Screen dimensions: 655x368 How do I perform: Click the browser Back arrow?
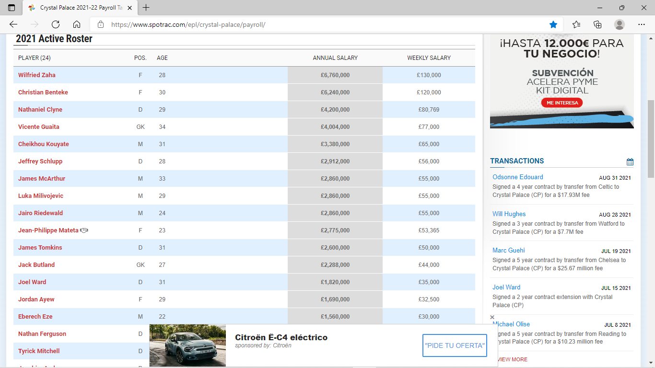(x=13, y=24)
